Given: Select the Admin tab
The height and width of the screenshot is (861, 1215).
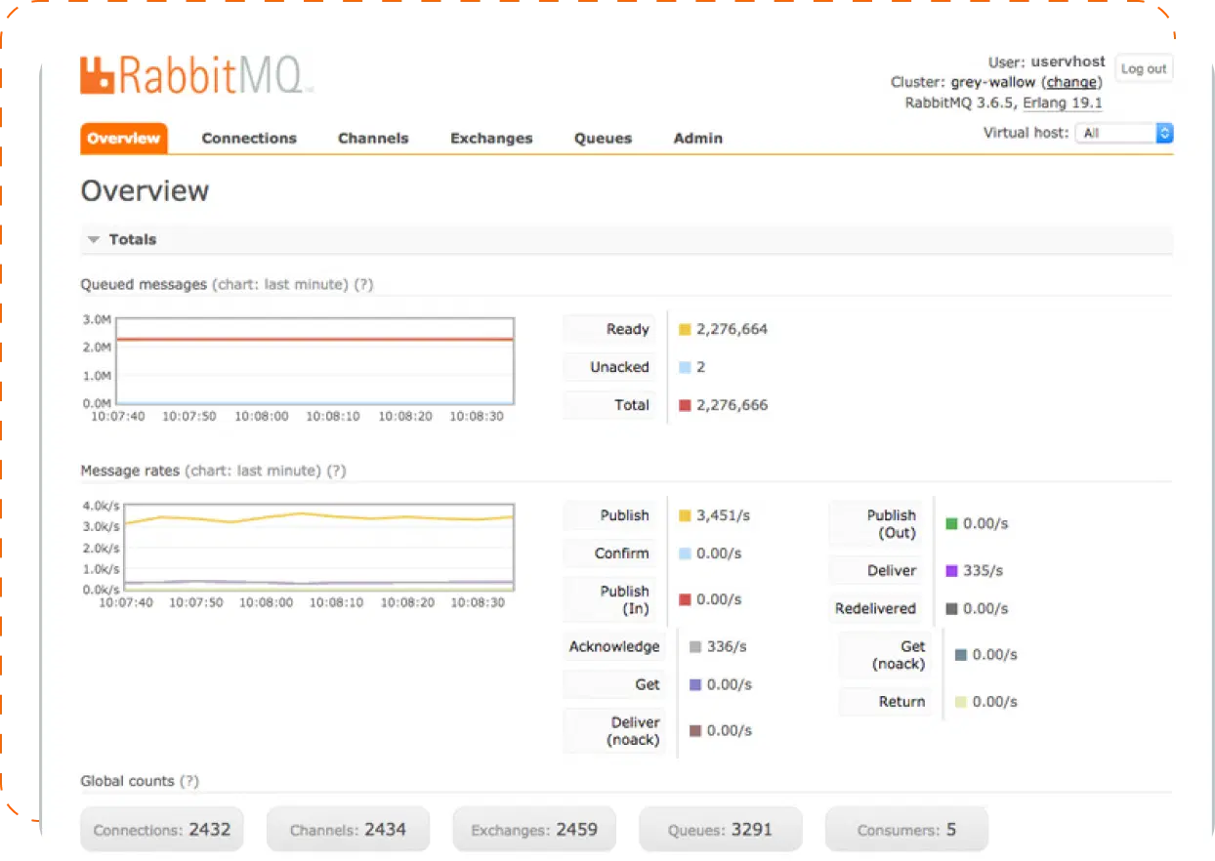Looking at the screenshot, I should [698, 139].
